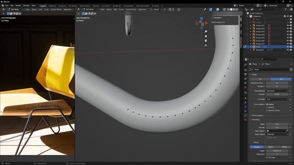The width and height of the screenshot is (294, 165).
Task: Click Bevel Depth value field
Action: 277,151
